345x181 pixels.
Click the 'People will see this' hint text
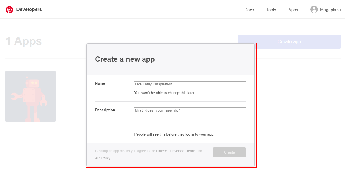(174, 134)
